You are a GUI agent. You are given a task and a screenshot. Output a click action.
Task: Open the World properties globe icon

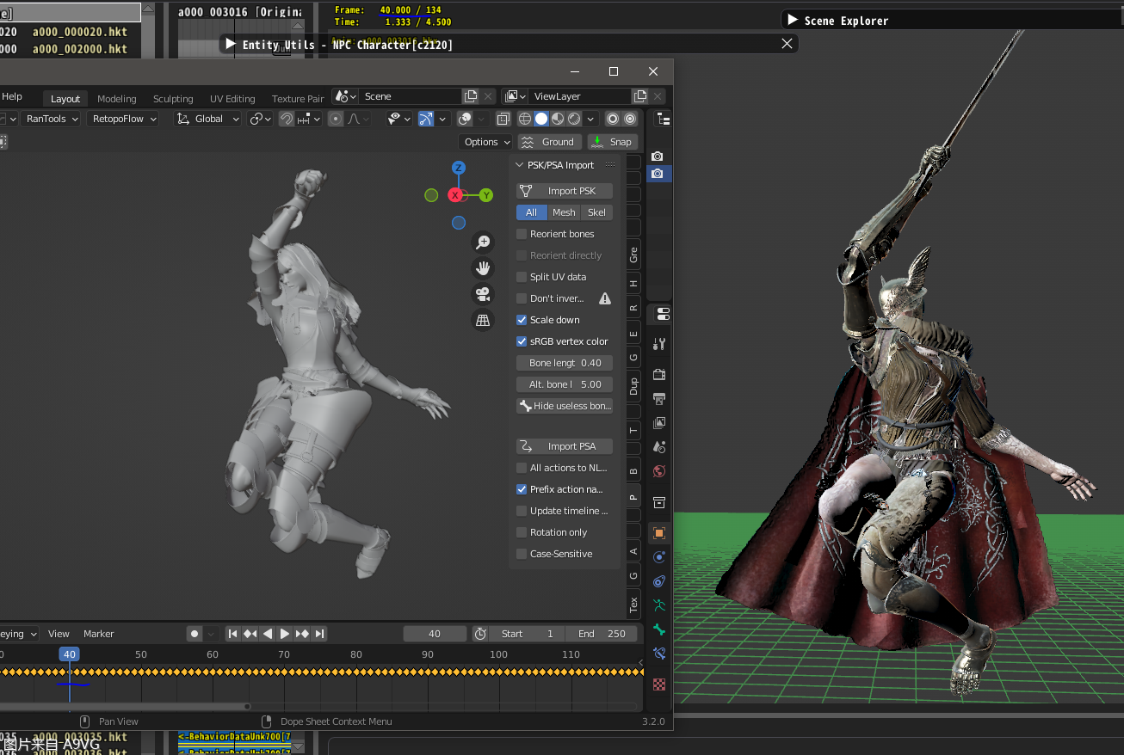[x=659, y=471]
